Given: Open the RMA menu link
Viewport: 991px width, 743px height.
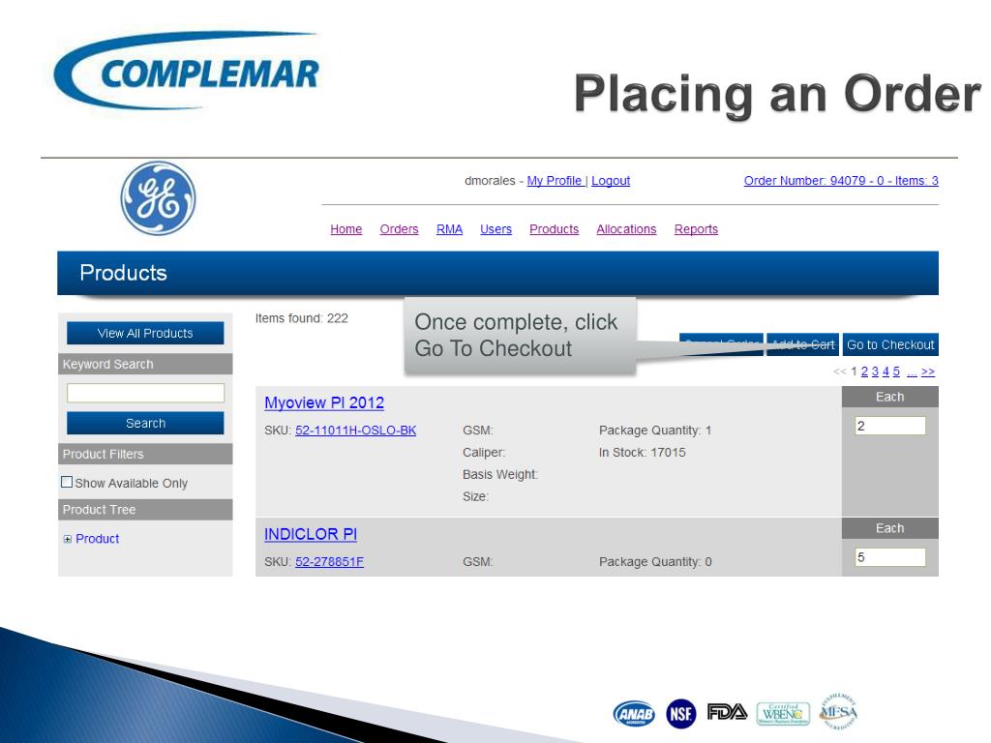Looking at the screenshot, I should (449, 229).
